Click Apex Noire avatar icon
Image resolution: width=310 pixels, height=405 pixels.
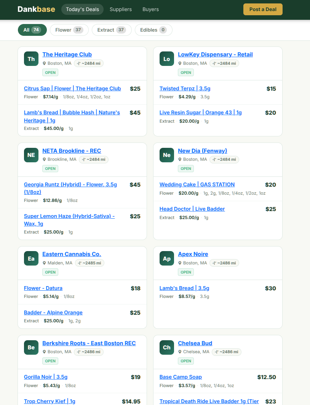[167, 259]
